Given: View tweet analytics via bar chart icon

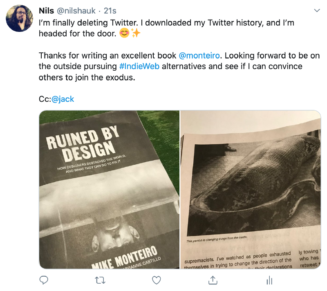Looking at the screenshot, I should coord(269,280).
